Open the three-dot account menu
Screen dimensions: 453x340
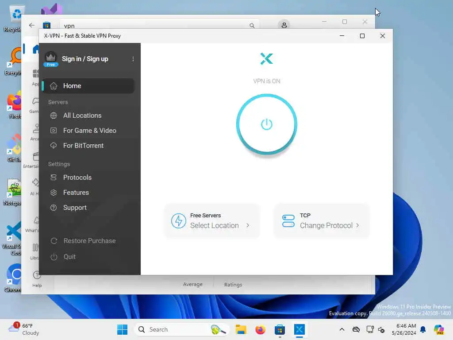[x=133, y=59]
